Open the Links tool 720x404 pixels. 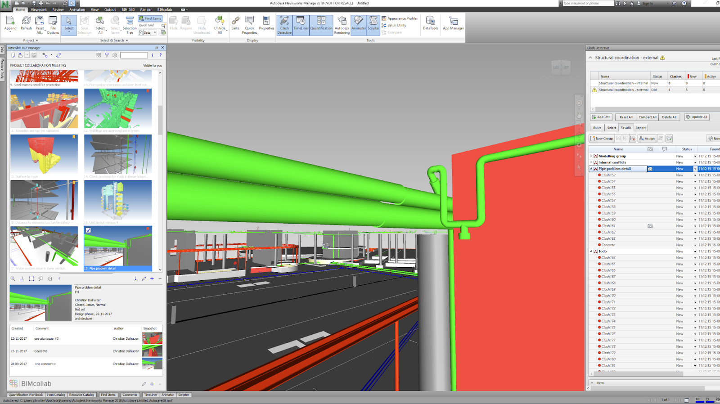(235, 24)
